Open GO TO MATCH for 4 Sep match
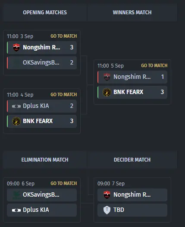Screen dimensions: 185x227 (x=64, y=94)
